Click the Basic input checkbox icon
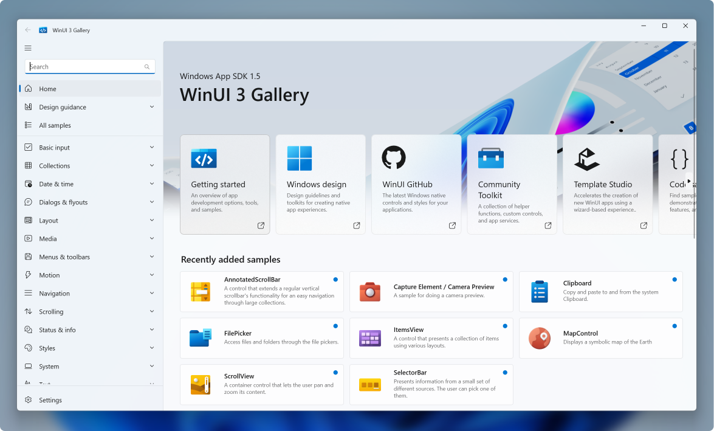 click(28, 147)
